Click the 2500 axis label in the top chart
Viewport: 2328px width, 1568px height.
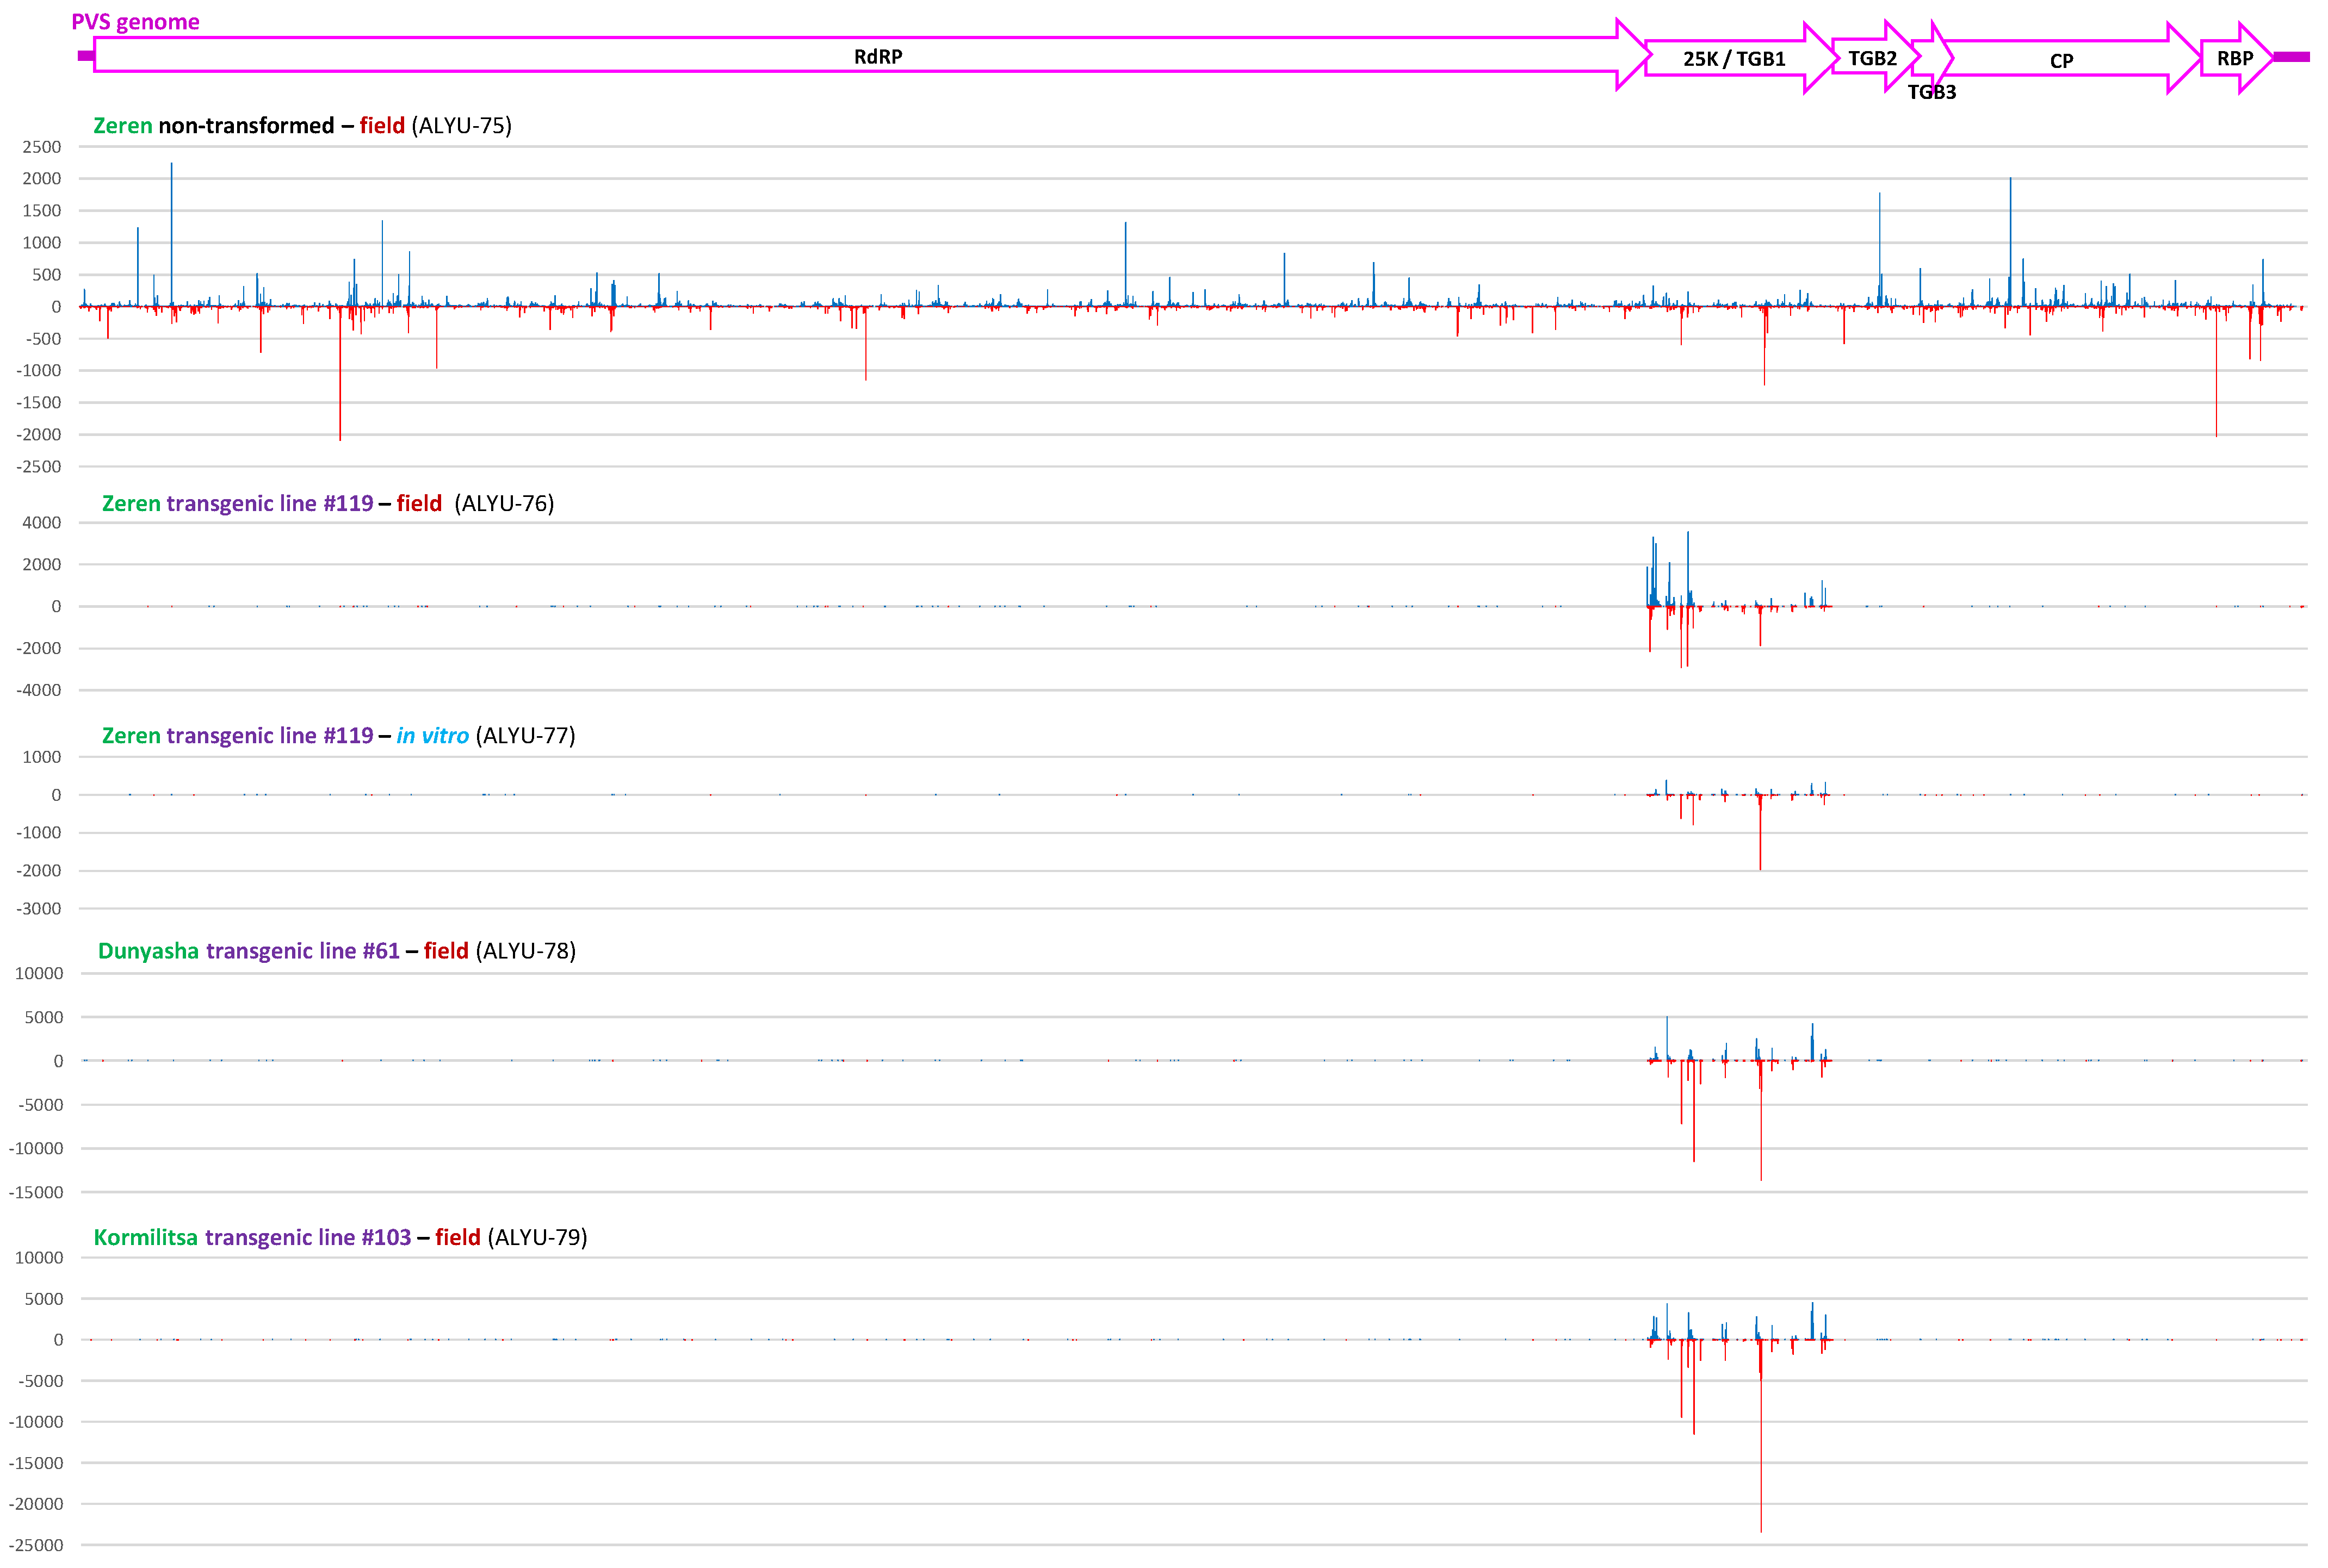(x=42, y=147)
